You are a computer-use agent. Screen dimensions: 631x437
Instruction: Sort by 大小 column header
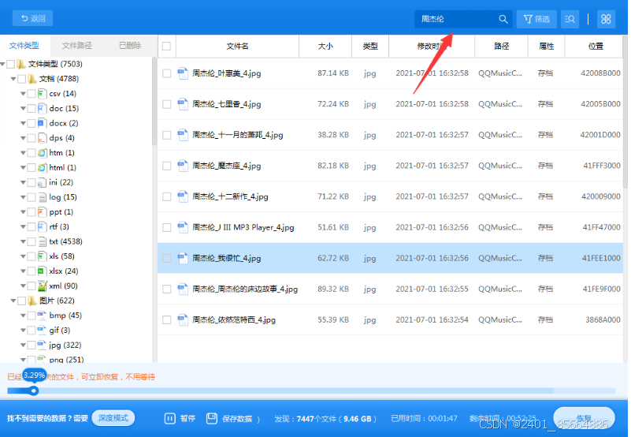325,47
